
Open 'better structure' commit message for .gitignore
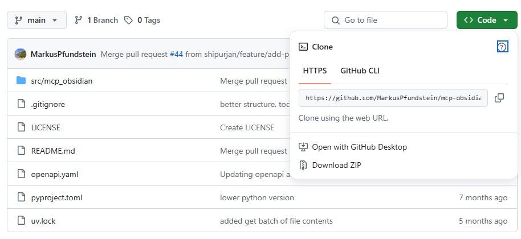255,104
